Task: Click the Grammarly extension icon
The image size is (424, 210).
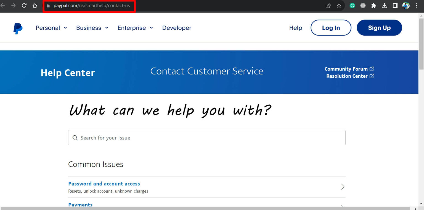Action: click(352, 5)
